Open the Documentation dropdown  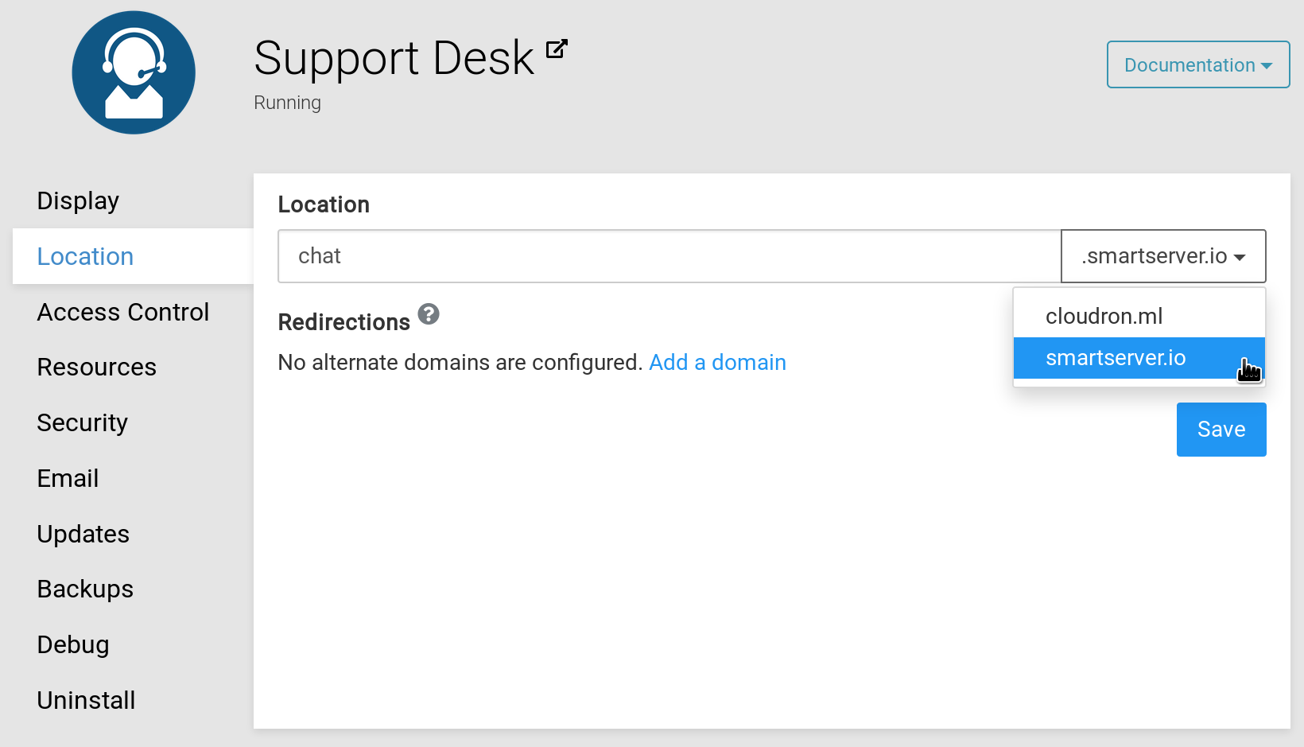point(1197,65)
